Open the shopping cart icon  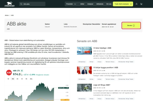tap(141, 4)
